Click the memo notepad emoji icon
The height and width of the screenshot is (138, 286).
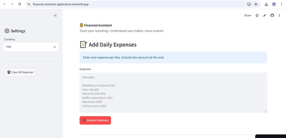tap(83, 44)
